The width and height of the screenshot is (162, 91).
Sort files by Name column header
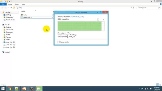tap(23, 11)
